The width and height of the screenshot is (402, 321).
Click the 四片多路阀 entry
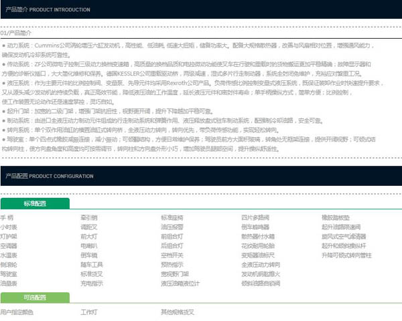[255, 218]
